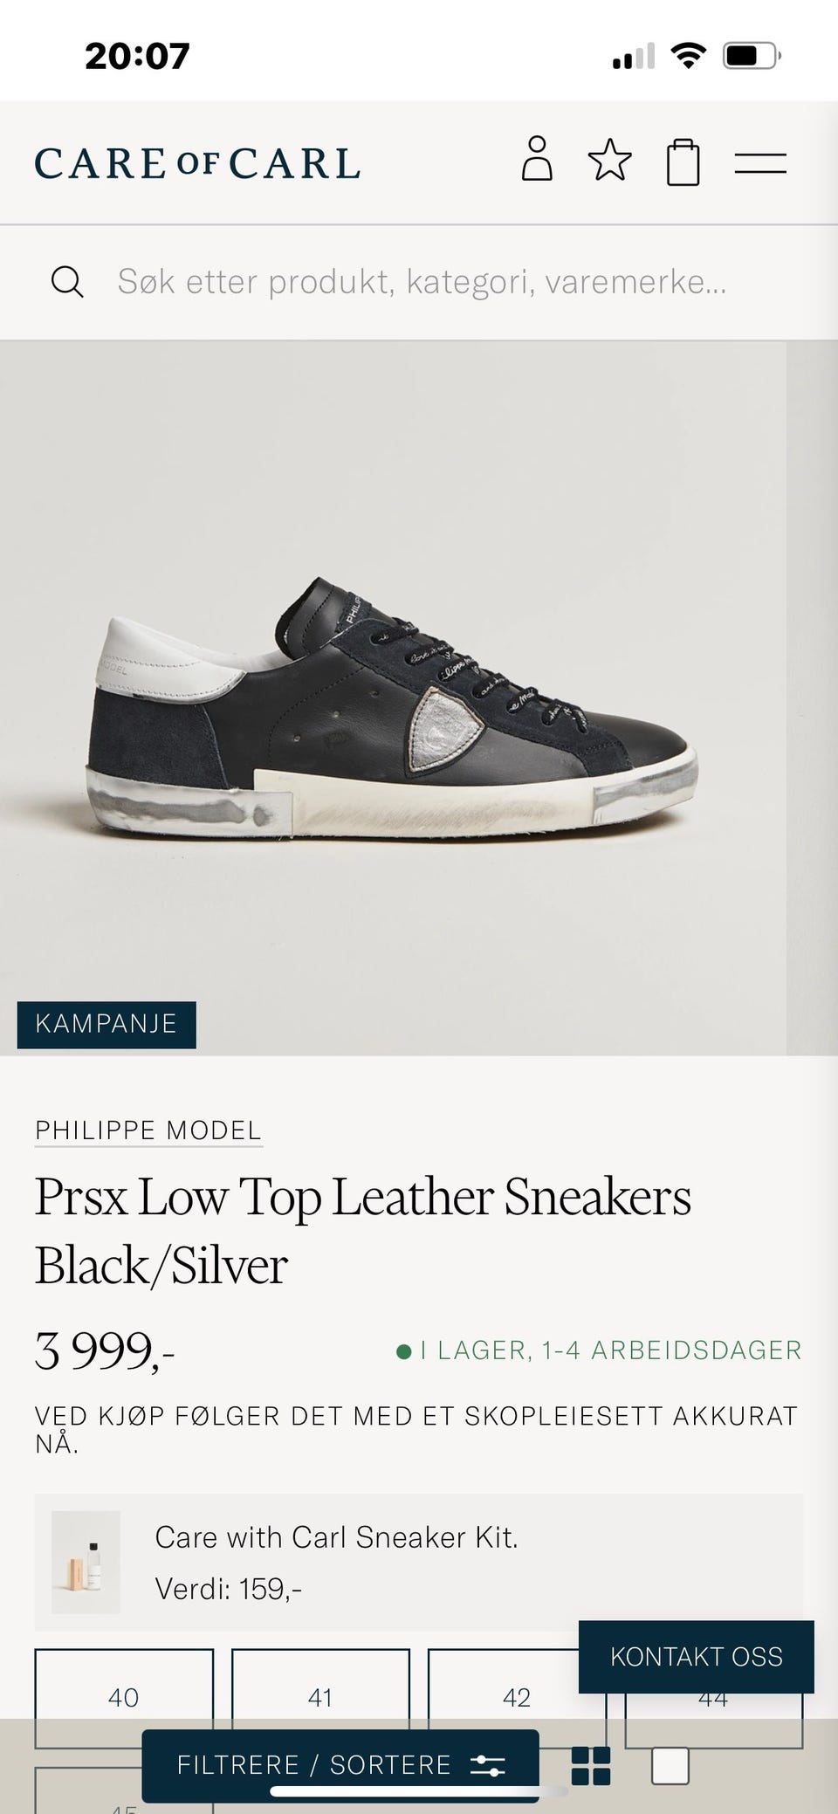Image resolution: width=838 pixels, height=1814 pixels.
Task: Open the shopping bag icon
Action: pos(683,161)
